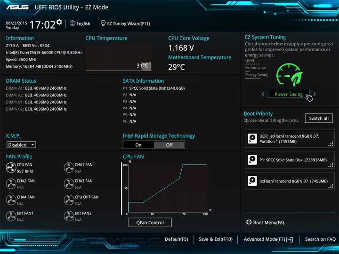Open Search on FAQ

point(320,239)
